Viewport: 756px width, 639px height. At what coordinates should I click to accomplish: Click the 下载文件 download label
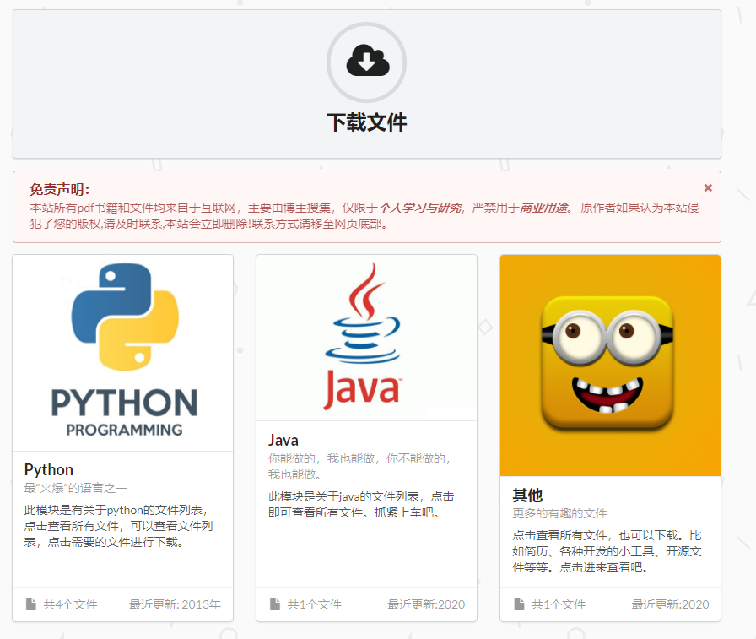click(x=366, y=121)
